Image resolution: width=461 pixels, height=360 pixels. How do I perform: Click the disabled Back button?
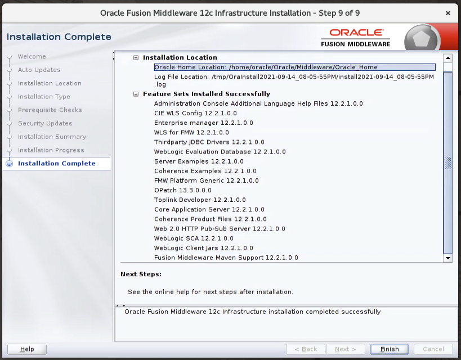click(306, 349)
